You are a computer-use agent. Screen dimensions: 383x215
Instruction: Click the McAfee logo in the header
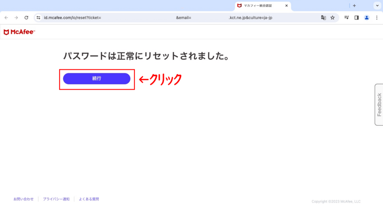pyautogui.click(x=19, y=32)
